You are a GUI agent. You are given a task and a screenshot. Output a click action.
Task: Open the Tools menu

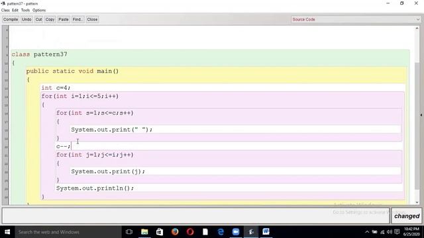pos(25,11)
